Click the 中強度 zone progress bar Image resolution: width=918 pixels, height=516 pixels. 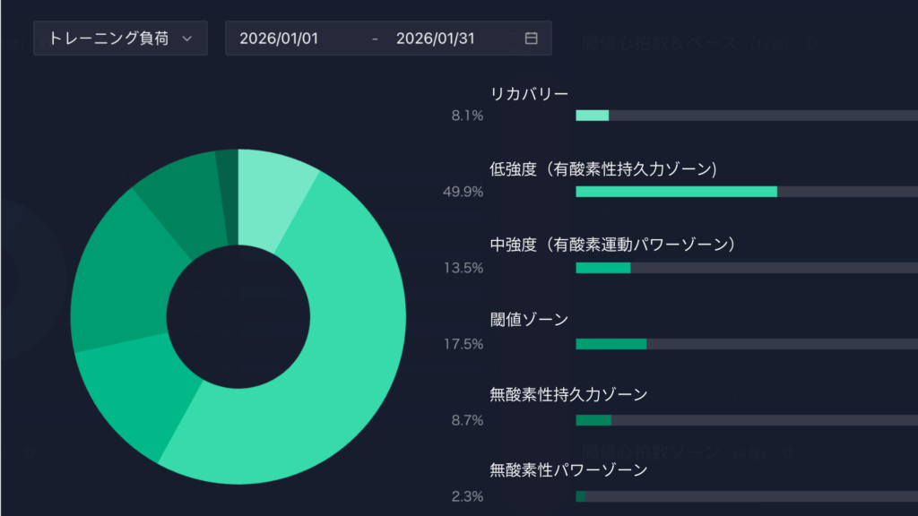click(746, 268)
